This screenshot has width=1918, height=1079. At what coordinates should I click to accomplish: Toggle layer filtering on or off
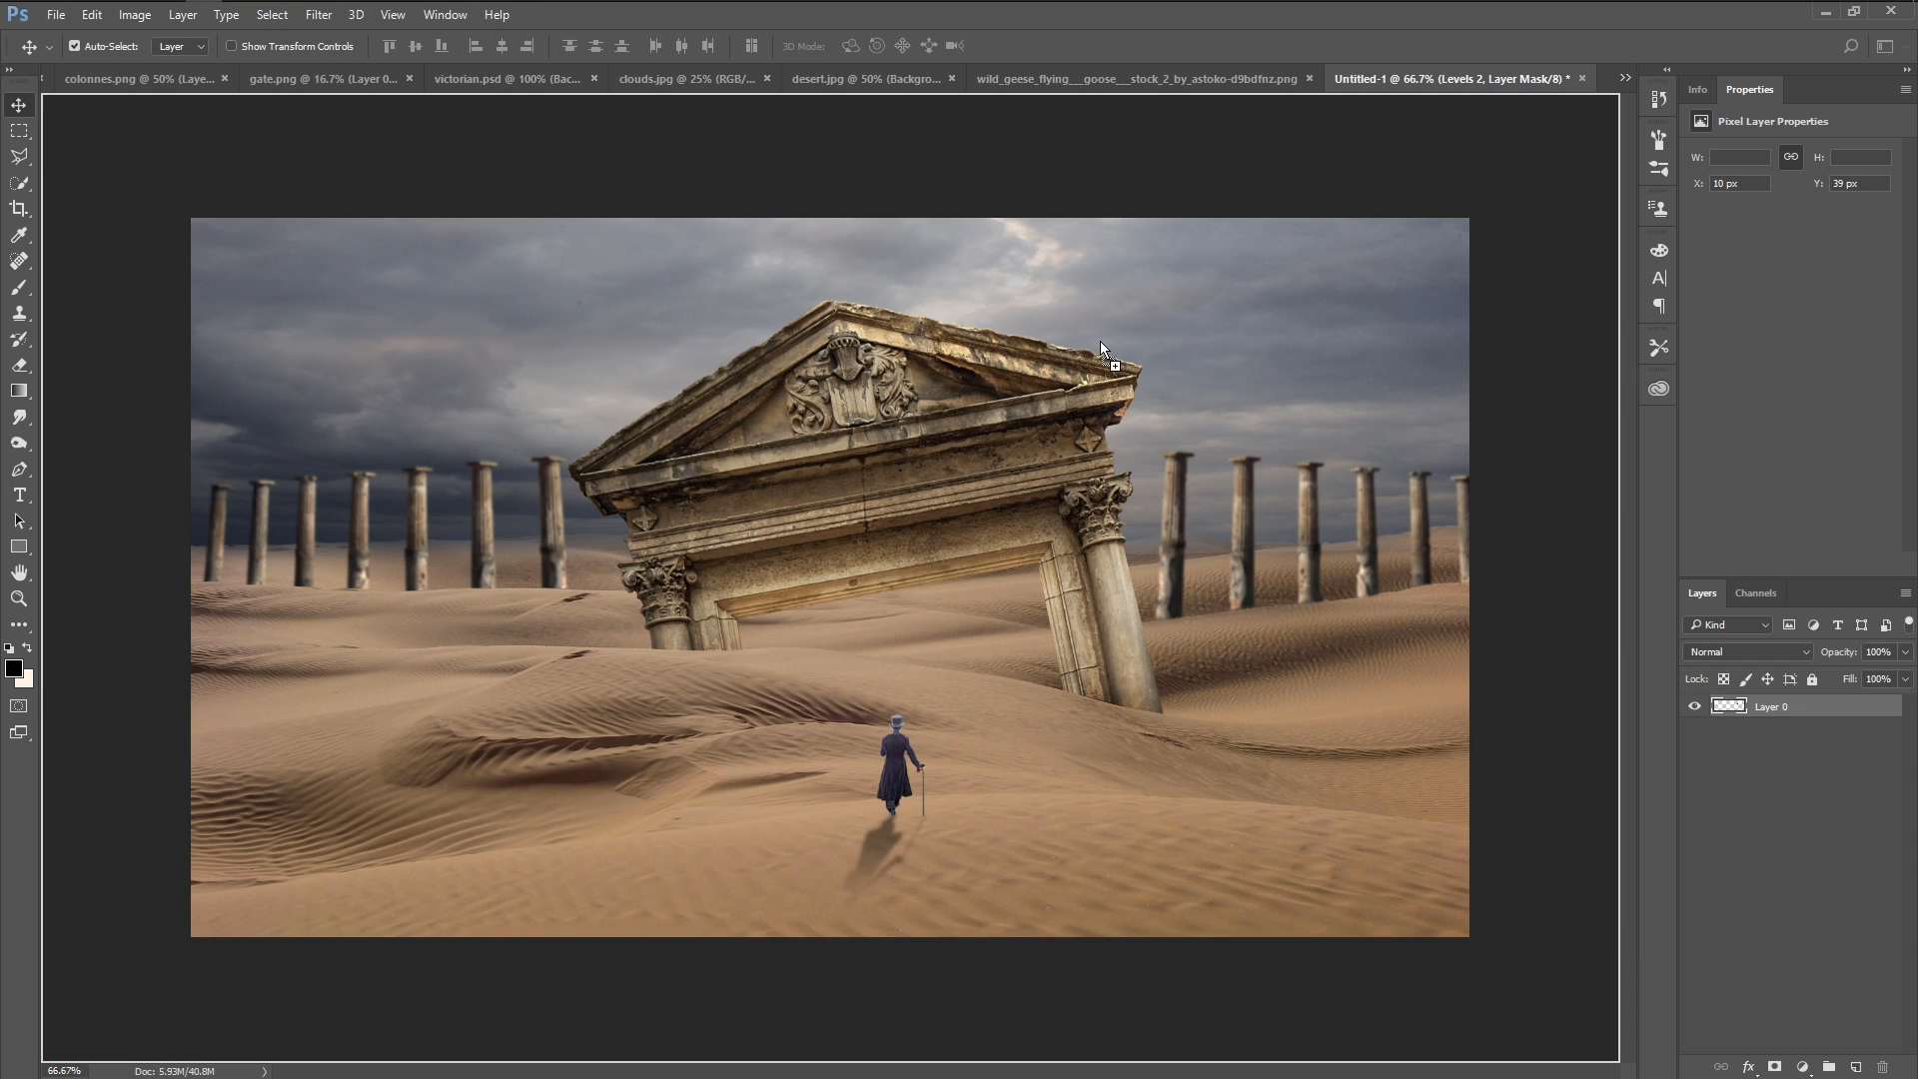pos(1908,622)
